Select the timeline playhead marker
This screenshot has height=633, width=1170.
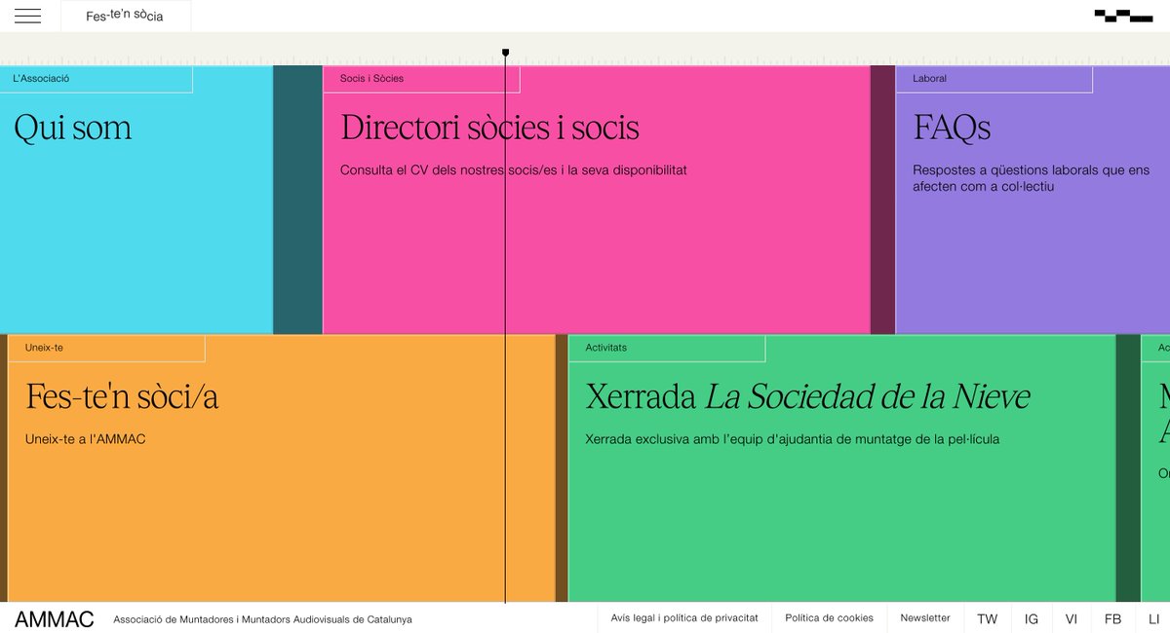(x=505, y=53)
